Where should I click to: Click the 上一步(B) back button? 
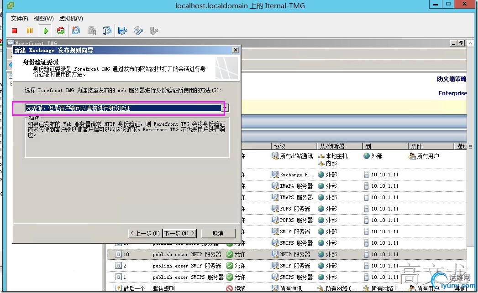pos(145,233)
